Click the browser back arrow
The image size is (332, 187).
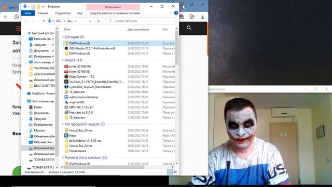[6, 17]
